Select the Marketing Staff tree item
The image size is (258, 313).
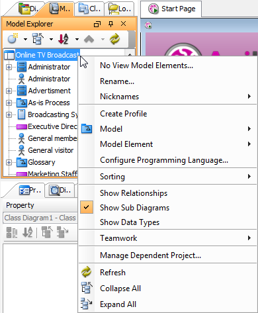click(x=53, y=174)
